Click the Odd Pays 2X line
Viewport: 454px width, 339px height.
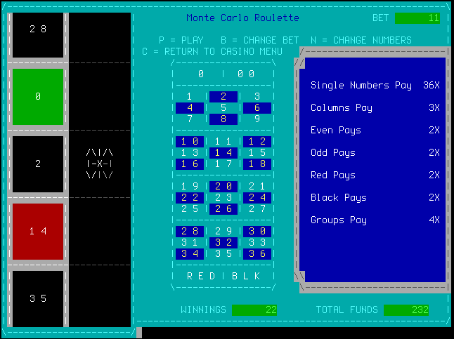375,152
